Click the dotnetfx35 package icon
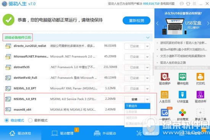The image size is (210, 140). (8, 67)
